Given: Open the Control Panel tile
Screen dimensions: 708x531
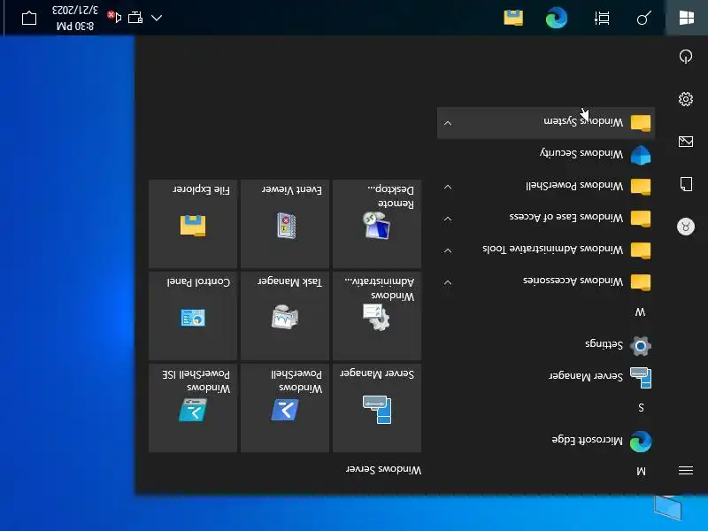Looking at the screenshot, I should tap(193, 316).
